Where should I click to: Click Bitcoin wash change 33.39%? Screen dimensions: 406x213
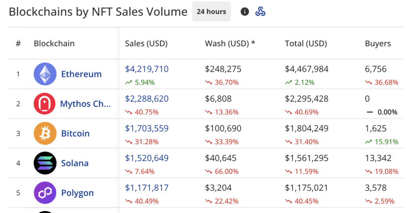coord(222,142)
